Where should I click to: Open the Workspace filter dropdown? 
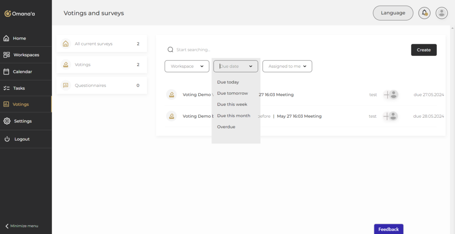point(187,66)
